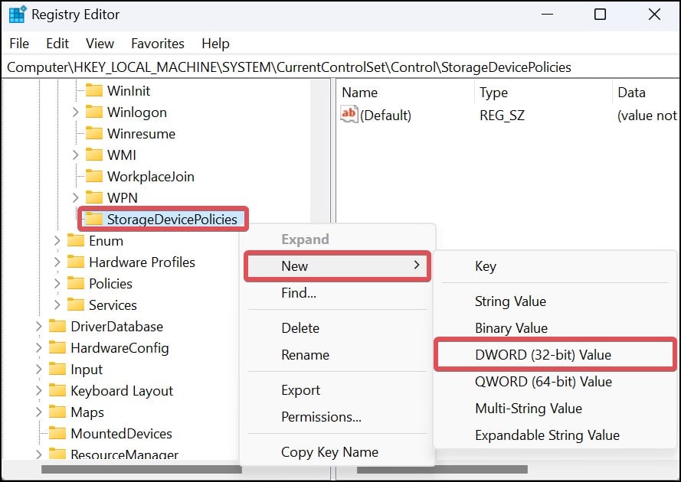Click the Winresume folder icon
681x482 pixels.
pyautogui.click(x=94, y=133)
